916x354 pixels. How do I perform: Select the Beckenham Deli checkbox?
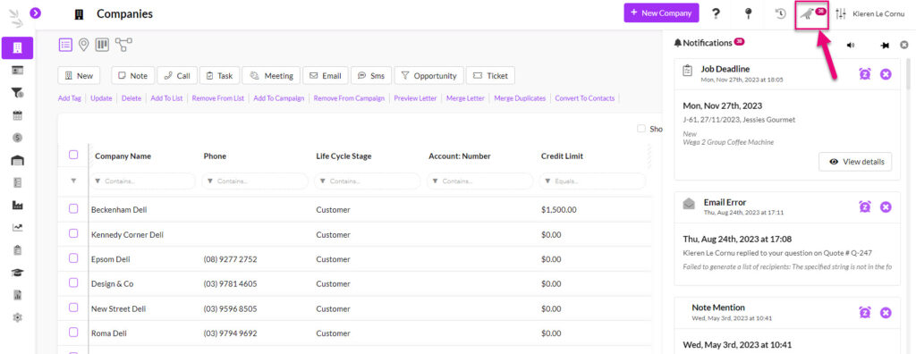pyautogui.click(x=73, y=208)
